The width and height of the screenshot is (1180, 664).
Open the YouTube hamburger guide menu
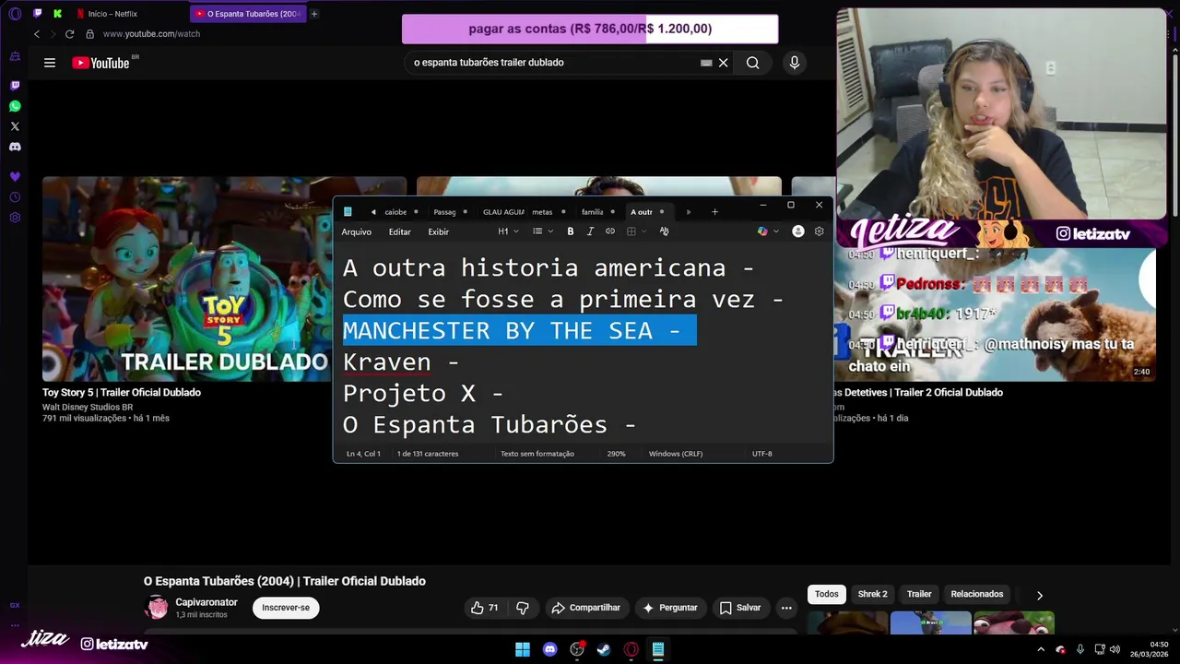click(x=50, y=63)
